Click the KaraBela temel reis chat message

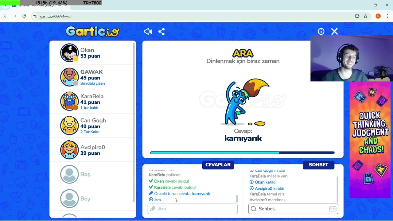point(267,194)
